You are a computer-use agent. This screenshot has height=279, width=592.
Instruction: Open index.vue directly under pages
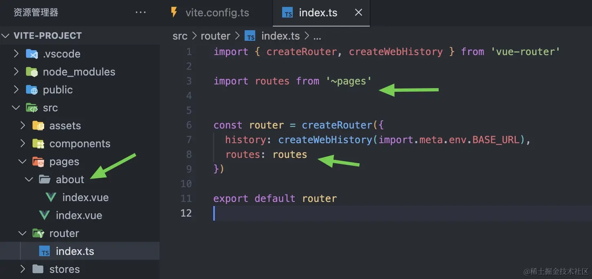79,215
